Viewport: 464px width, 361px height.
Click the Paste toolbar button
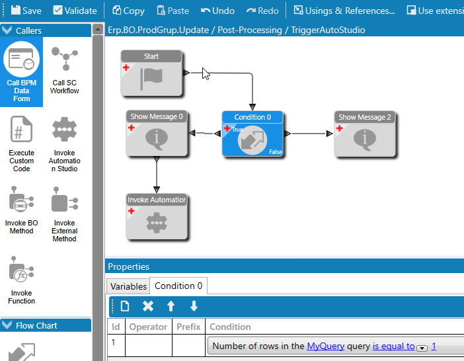tap(173, 11)
